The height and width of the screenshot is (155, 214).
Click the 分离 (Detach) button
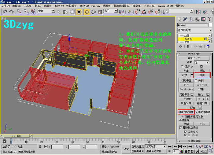coord(202,75)
